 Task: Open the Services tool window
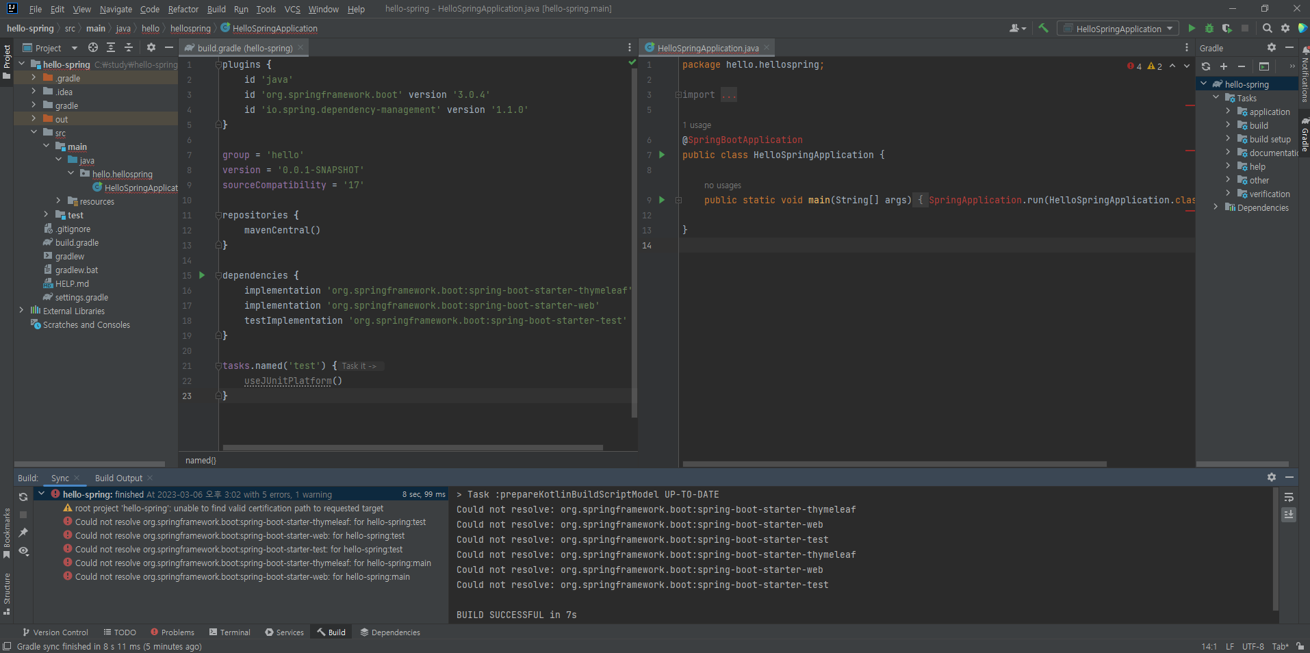(285, 632)
